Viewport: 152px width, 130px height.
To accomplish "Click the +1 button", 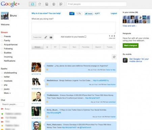I will 72,13.
